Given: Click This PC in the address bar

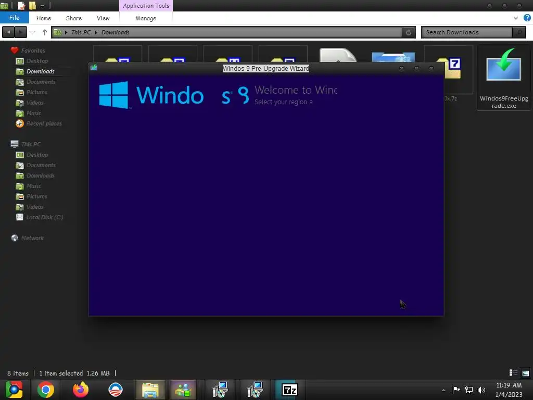Looking at the screenshot, I should click(x=81, y=32).
